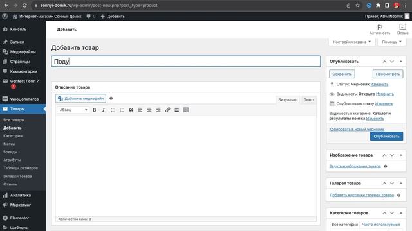This screenshot has height=231, width=412.
Task: Open Категории submenu item
Action: point(13,136)
